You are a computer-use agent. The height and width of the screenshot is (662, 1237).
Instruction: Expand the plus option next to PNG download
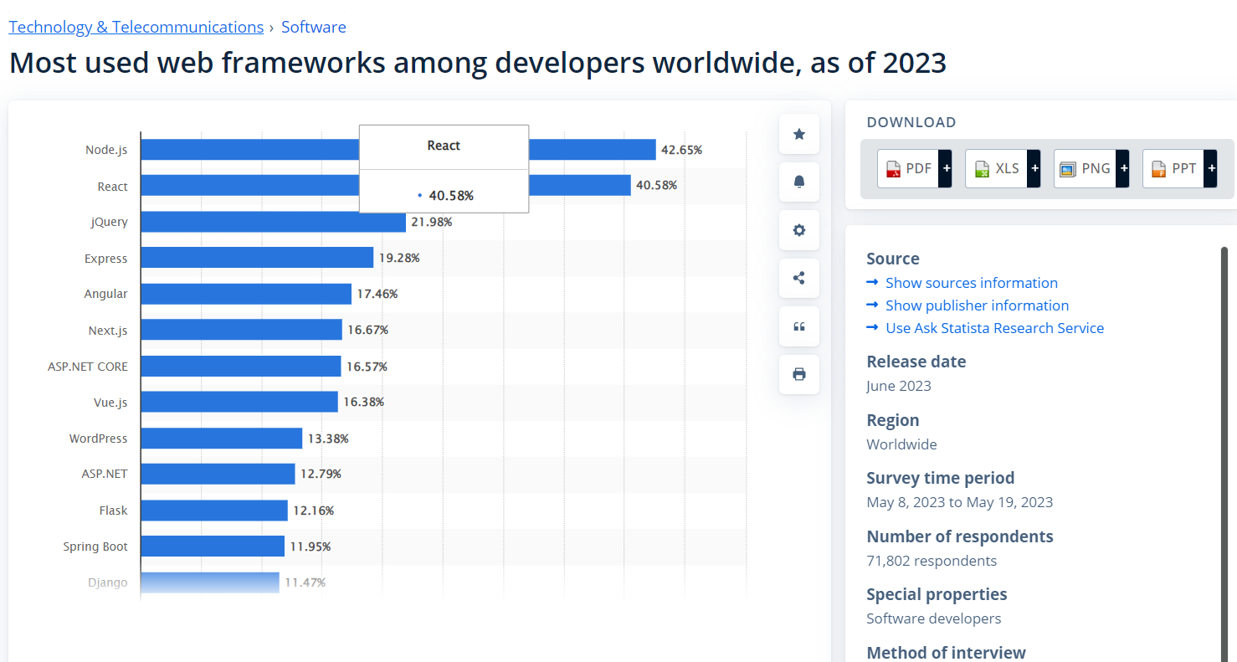coord(1123,168)
